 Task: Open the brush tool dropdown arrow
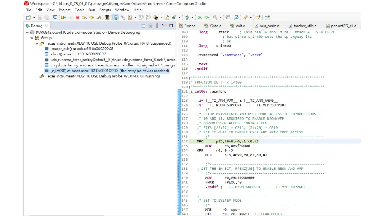[x=251, y=17]
